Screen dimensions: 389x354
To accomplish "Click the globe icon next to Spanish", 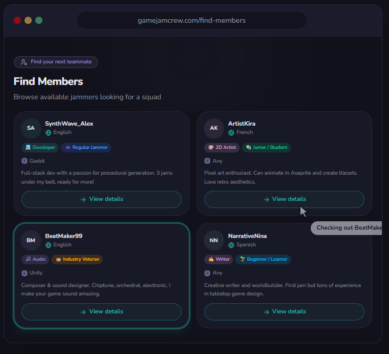I will pos(231,245).
